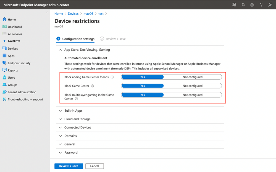Open Tenant administration in the sidebar
The image size is (276, 172).
22,92
